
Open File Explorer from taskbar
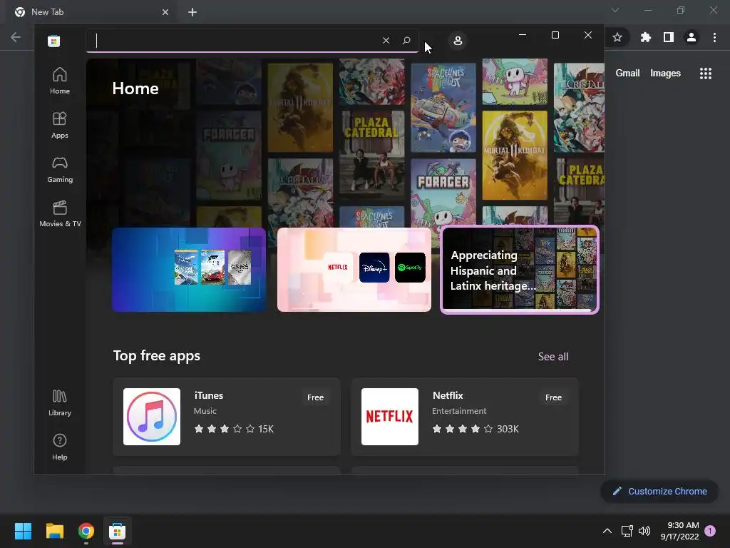[54, 531]
